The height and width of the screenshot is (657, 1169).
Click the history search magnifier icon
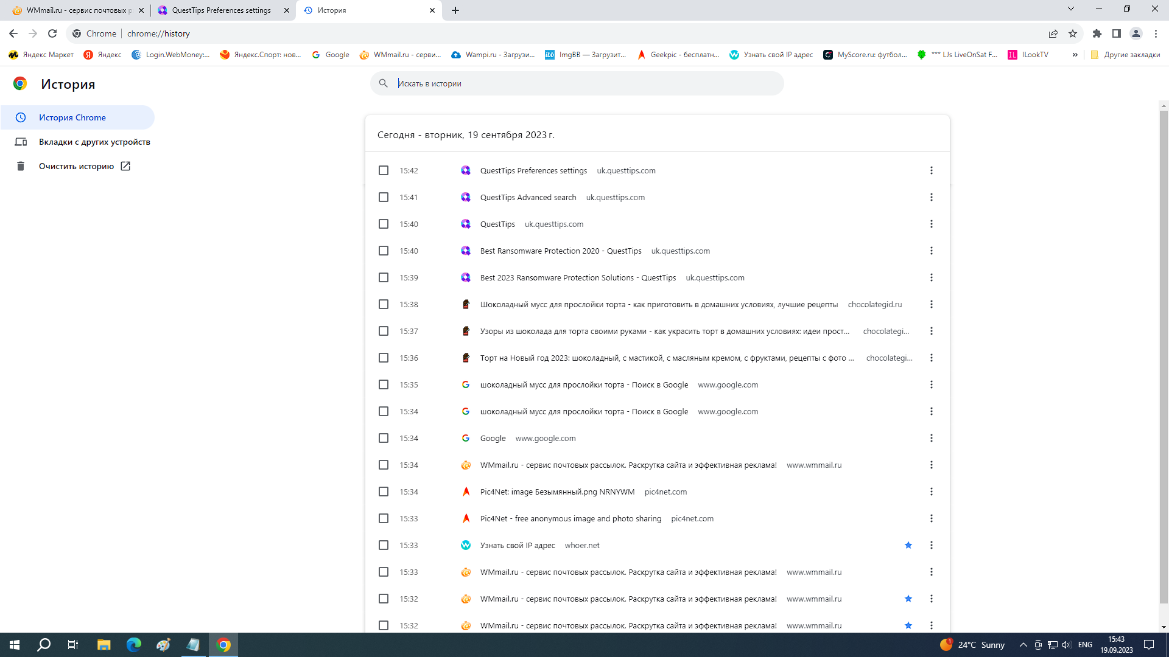(383, 83)
